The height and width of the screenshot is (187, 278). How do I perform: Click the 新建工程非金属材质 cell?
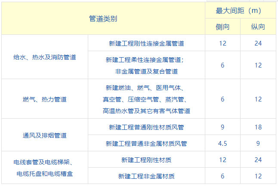click(x=146, y=176)
